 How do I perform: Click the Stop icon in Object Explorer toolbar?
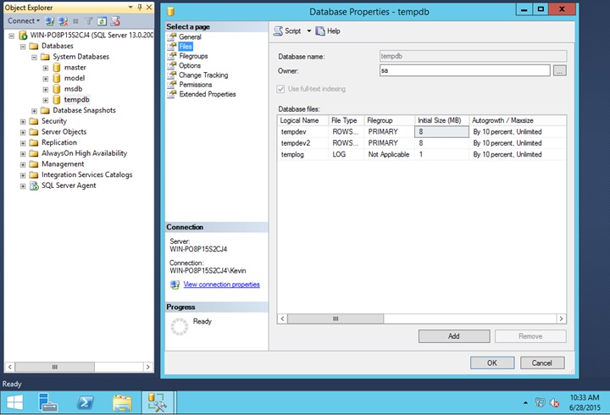click(x=75, y=21)
